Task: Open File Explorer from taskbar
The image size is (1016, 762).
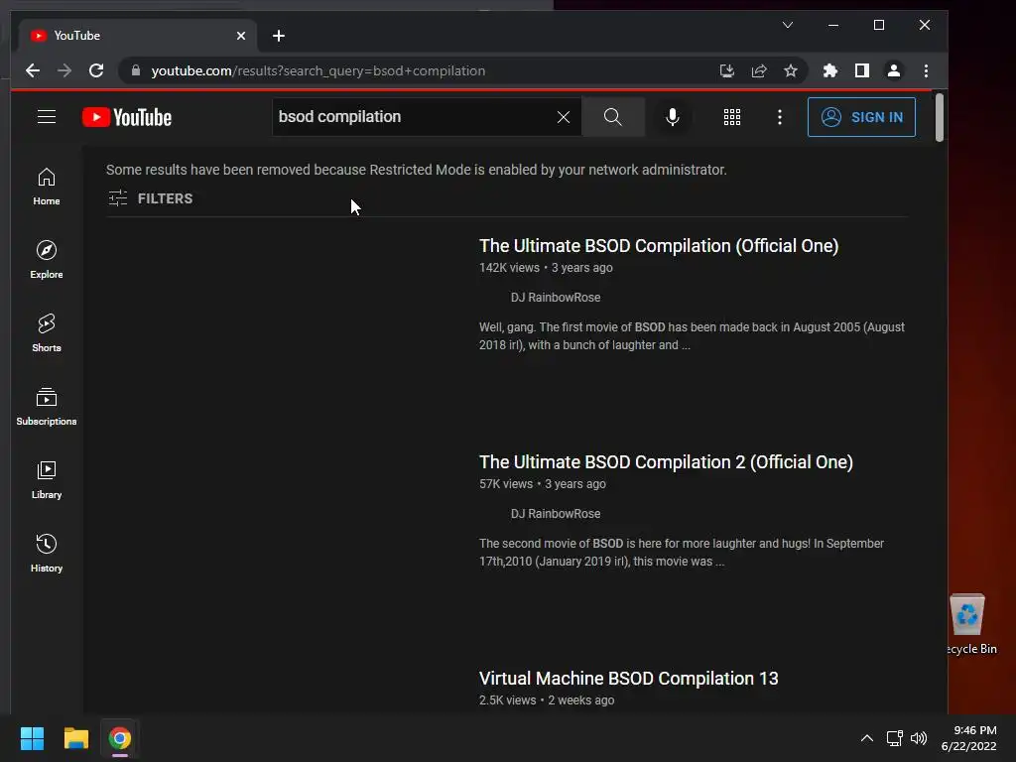Action: [75, 738]
